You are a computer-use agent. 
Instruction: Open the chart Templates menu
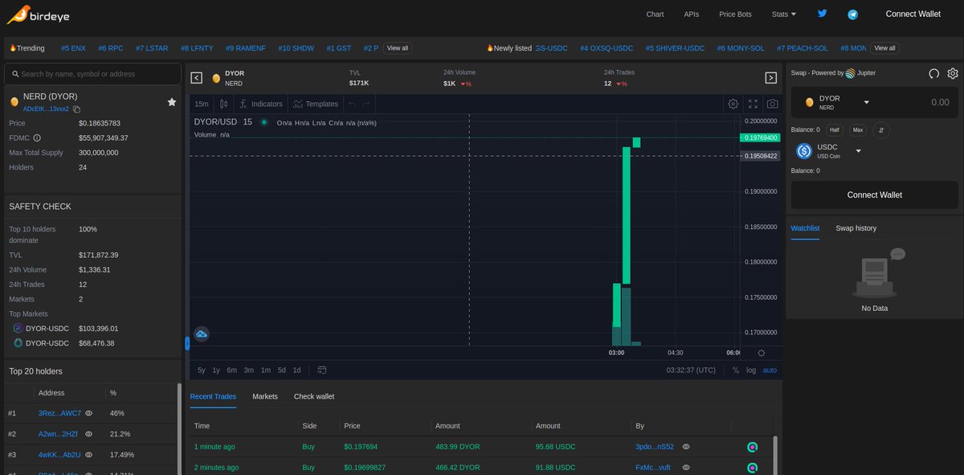(x=316, y=104)
